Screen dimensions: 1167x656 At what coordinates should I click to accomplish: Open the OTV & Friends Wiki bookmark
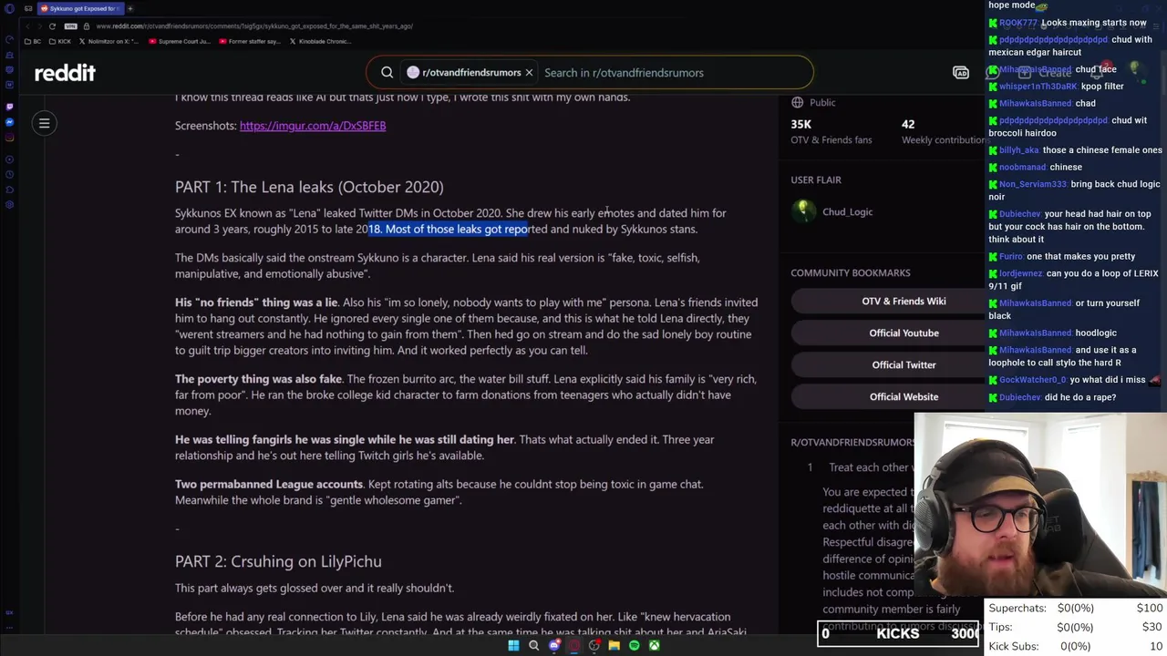coord(904,301)
